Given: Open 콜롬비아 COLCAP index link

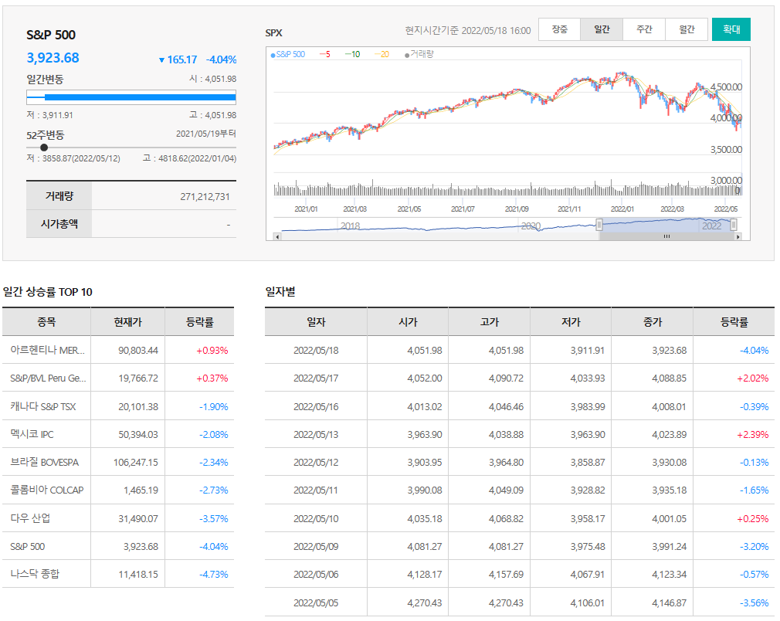Looking at the screenshot, I should [47, 490].
